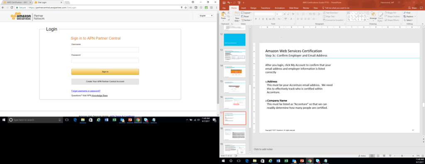This screenshot has height=164, width=425.
Task: Toggle Strikethrough formatting
Action: [271, 19]
